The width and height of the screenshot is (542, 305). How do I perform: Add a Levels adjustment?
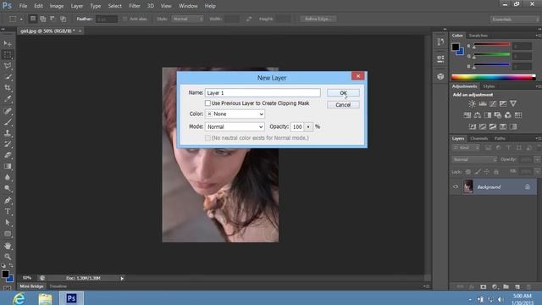(x=483, y=103)
